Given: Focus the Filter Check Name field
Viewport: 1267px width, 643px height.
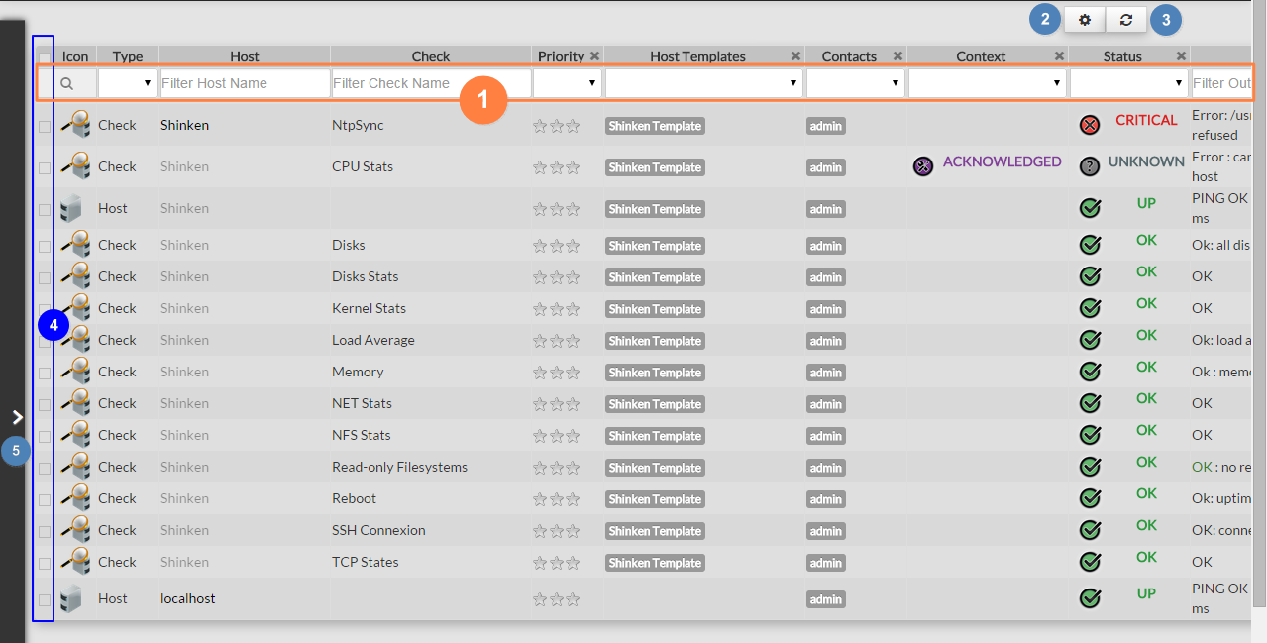Looking at the screenshot, I should pyautogui.click(x=431, y=83).
